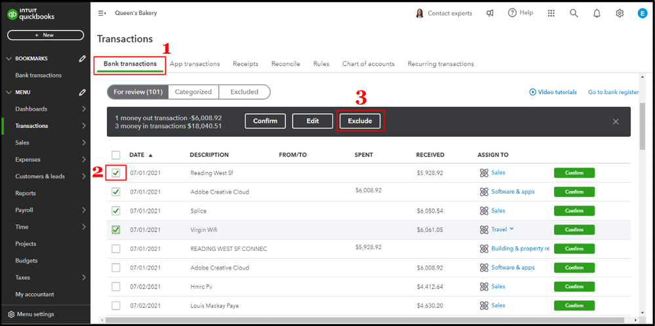Click category icon in Virgin Wifi row
Screen dimensions: 655x326
pyautogui.click(x=484, y=230)
